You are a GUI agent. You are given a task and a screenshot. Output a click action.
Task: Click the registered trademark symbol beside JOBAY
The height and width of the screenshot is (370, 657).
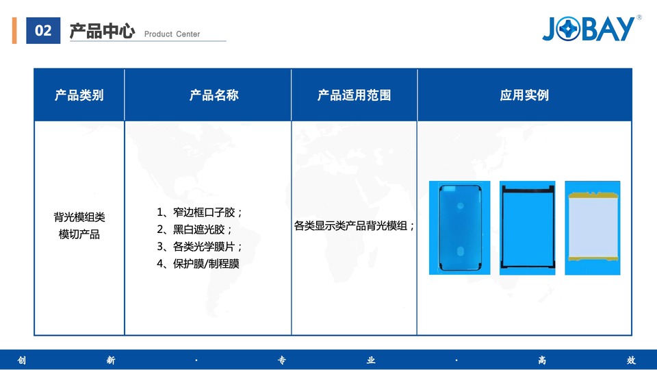(639, 18)
